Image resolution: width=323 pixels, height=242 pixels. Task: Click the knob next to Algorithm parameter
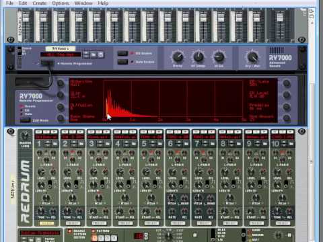click(x=61, y=83)
